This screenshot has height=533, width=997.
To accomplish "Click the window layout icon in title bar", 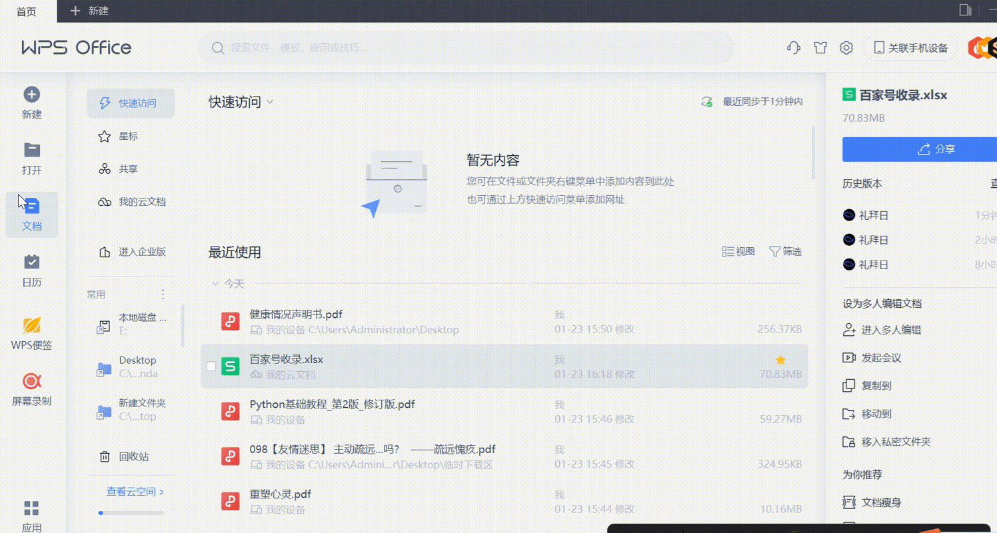I will (x=966, y=10).
